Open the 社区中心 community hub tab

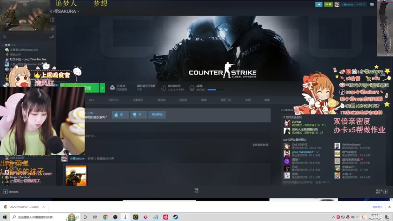pyautogui.click(x=113, y=100)
